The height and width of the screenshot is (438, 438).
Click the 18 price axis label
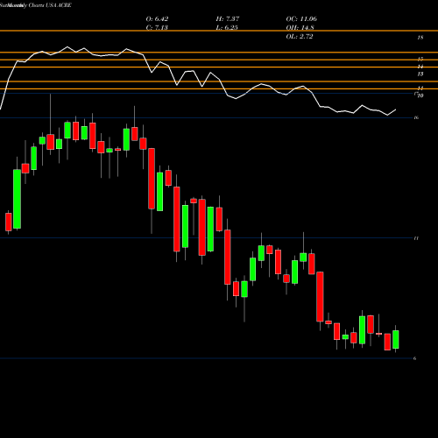point(420,38)
